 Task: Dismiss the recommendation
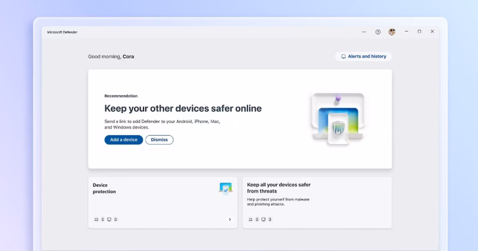[x=159, y=140]
